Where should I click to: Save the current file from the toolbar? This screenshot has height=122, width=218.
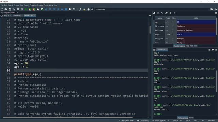[10, 9]
